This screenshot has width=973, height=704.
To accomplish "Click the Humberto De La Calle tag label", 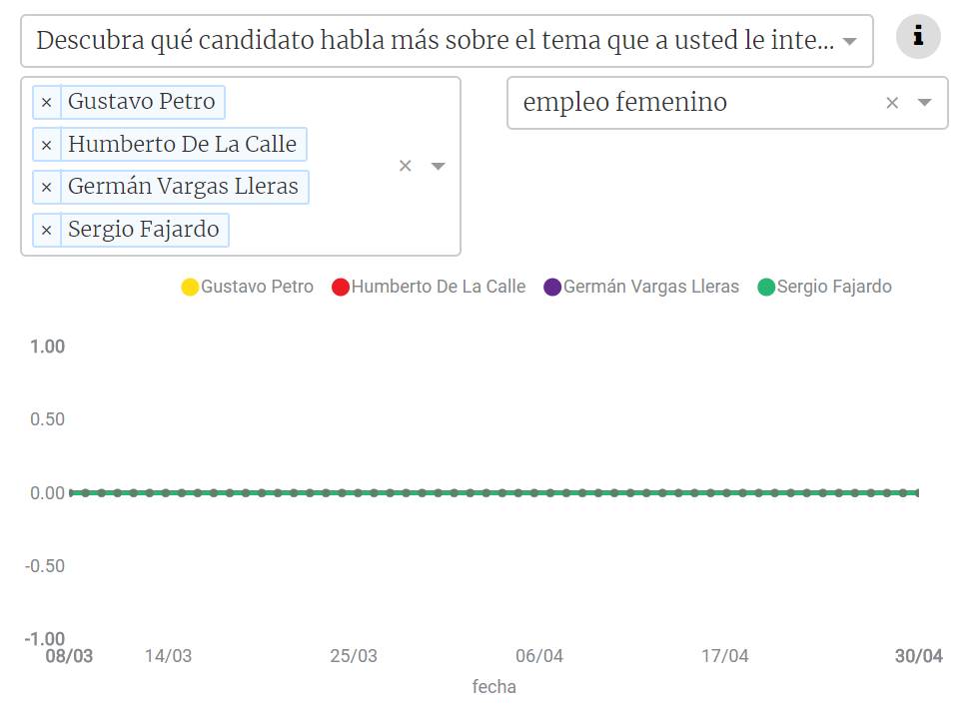I will (182, 144).
